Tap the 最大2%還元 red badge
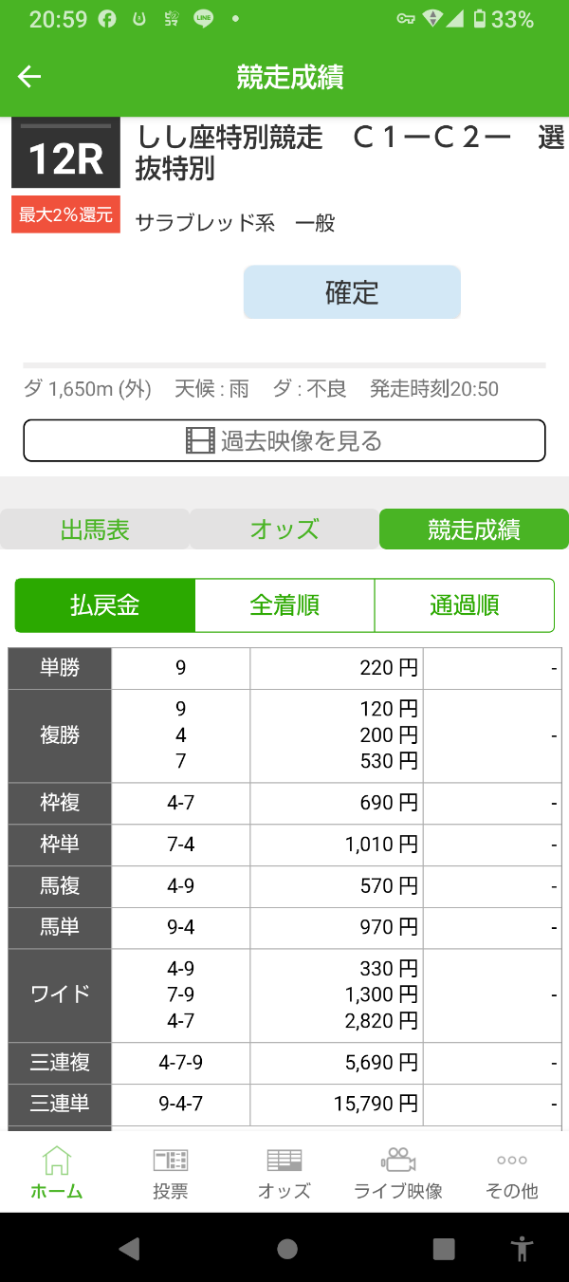The width and height of the screenshot is (569, 1282). point(65,214)
